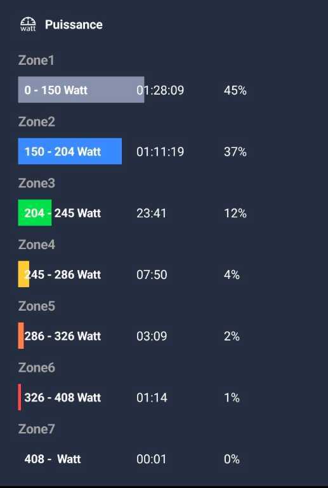Screen dimensions: 328x488
Task: Select the Zone7 heading
Action: click(x=36, y=429)
